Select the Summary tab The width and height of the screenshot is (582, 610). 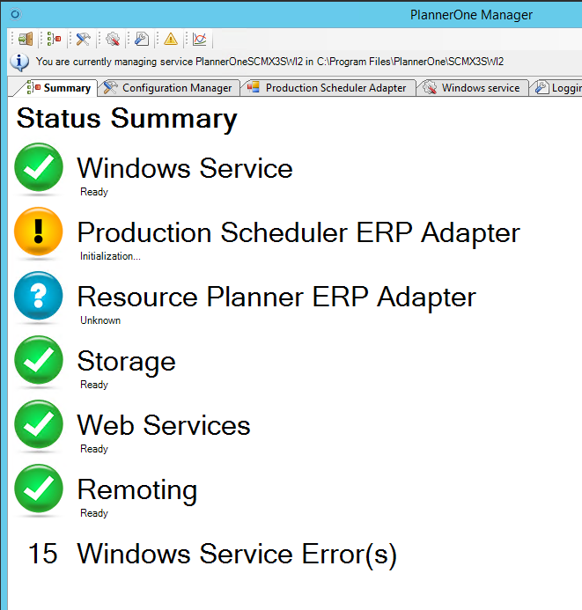click(55, 88)
